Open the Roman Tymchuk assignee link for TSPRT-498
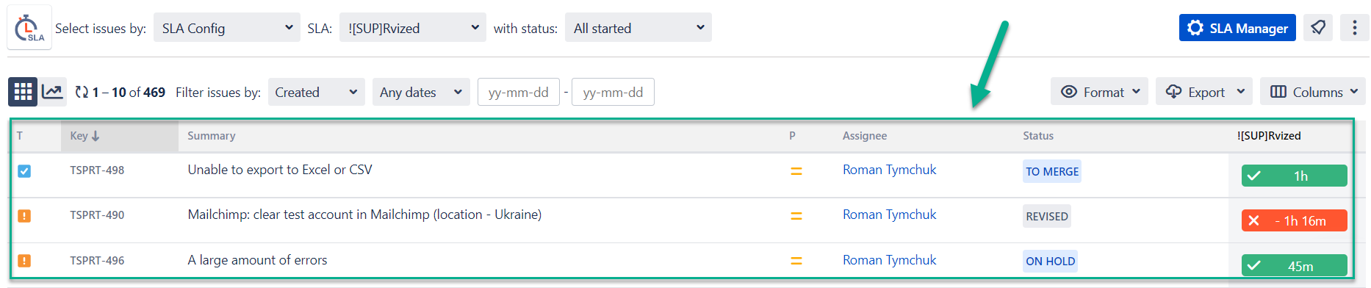 click(889, 170)
